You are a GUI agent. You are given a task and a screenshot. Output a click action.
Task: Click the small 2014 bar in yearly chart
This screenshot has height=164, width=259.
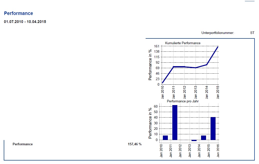click(204, 138)
